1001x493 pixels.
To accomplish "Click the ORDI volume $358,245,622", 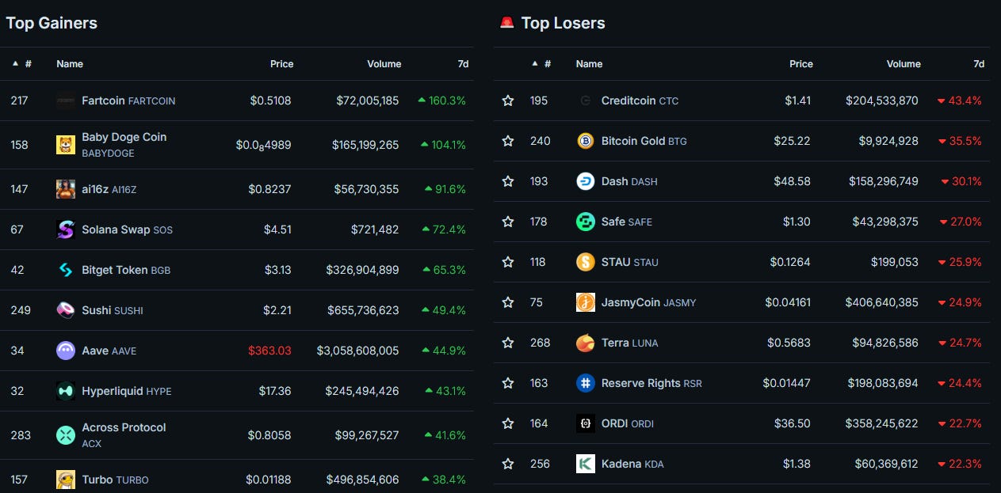I will (882, 423).
